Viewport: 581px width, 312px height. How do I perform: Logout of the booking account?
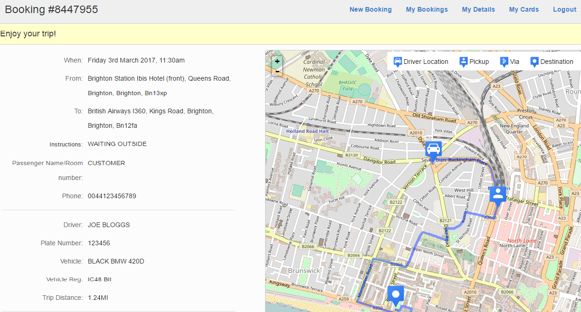click(564, 9)
